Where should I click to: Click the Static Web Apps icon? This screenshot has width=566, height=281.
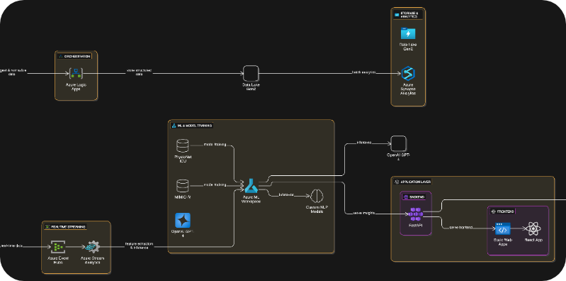[503, 228]
